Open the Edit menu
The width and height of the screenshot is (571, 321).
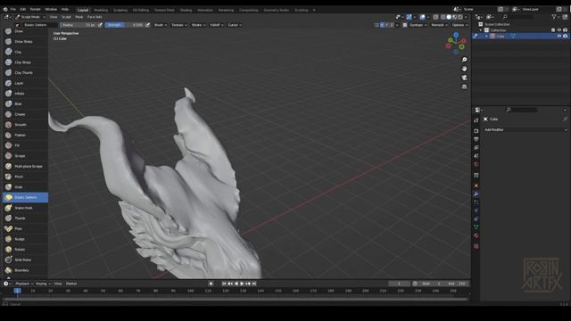[x=23, y=9]
